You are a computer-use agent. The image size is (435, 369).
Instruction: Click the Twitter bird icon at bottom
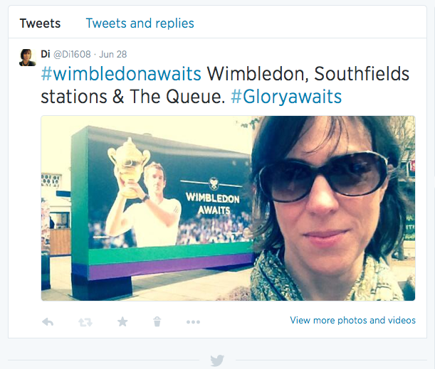coord(217,360)
